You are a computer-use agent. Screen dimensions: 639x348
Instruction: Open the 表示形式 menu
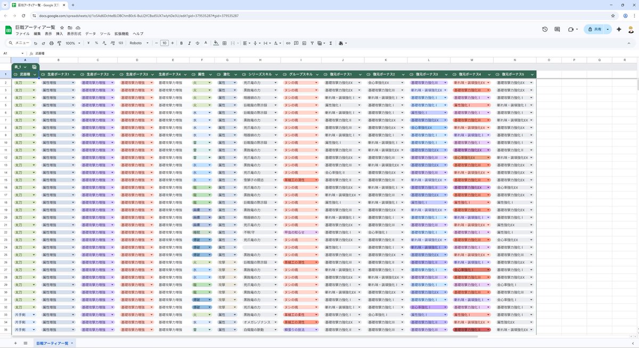coord(74,34)
